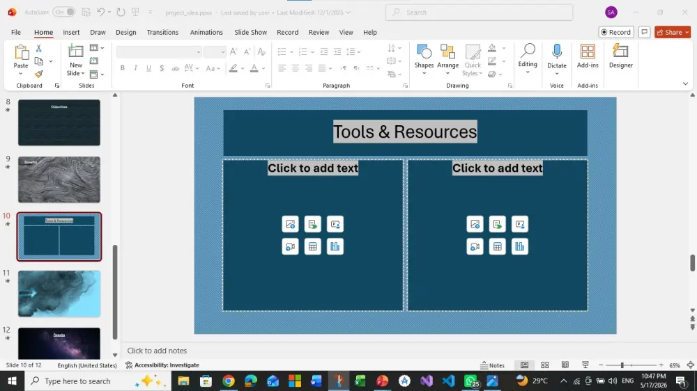Toggle Bold formatting
697x391 pixels.
(122, 68)
